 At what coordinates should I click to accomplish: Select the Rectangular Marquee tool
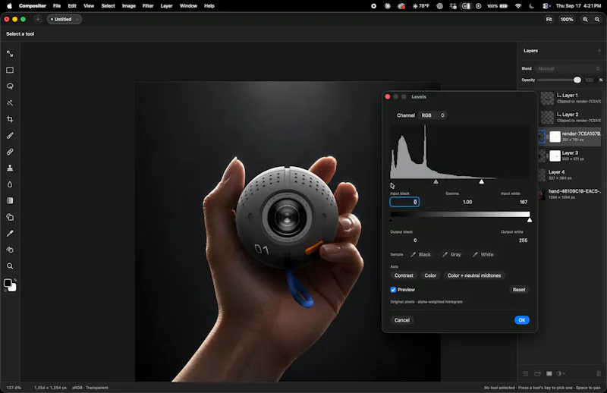pos(10,70)
